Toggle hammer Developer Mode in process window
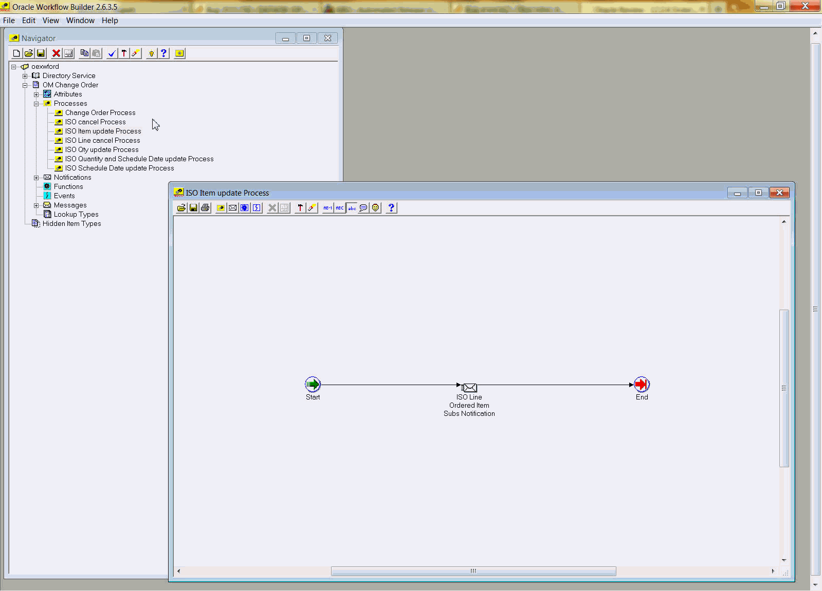Viewport: 822px width, 591px height. pyautogui.click(x=300, y=208)
